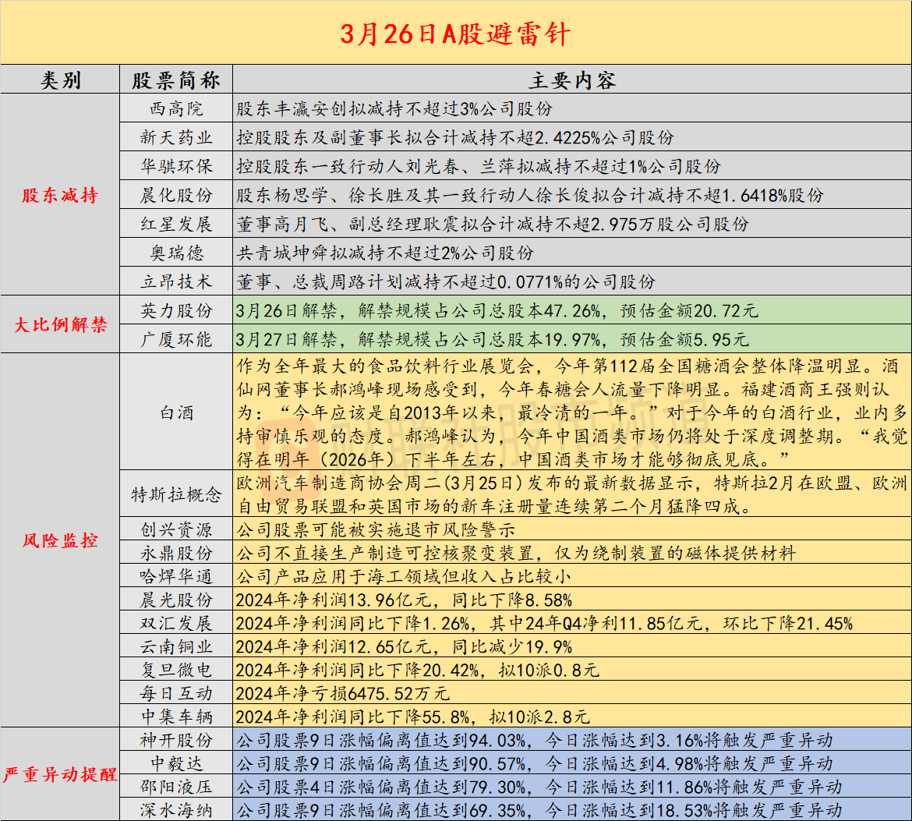Click content '2024年净利润12.65亿元，同比减少19.9%'
This screenshot has width=912, height=821.
(x=404, y=646)
